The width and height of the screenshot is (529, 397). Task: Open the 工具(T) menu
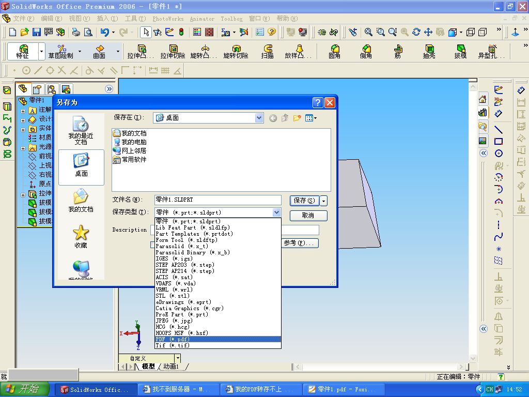pyautogui.click(x=135, y=19)
